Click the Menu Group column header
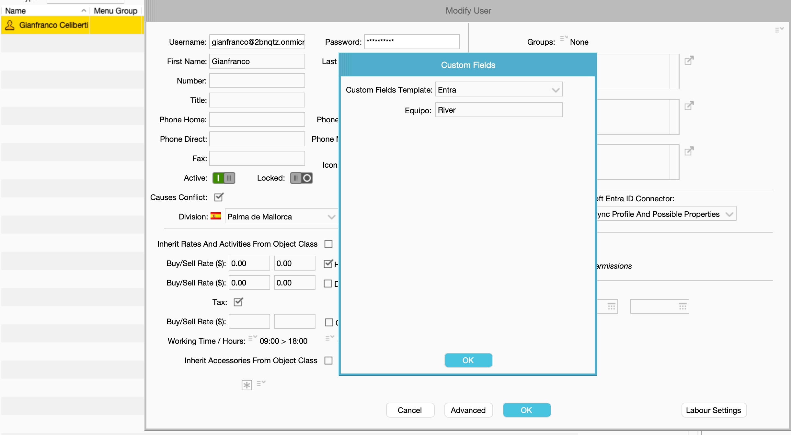The image size is (791, 435). coord(116,11)
